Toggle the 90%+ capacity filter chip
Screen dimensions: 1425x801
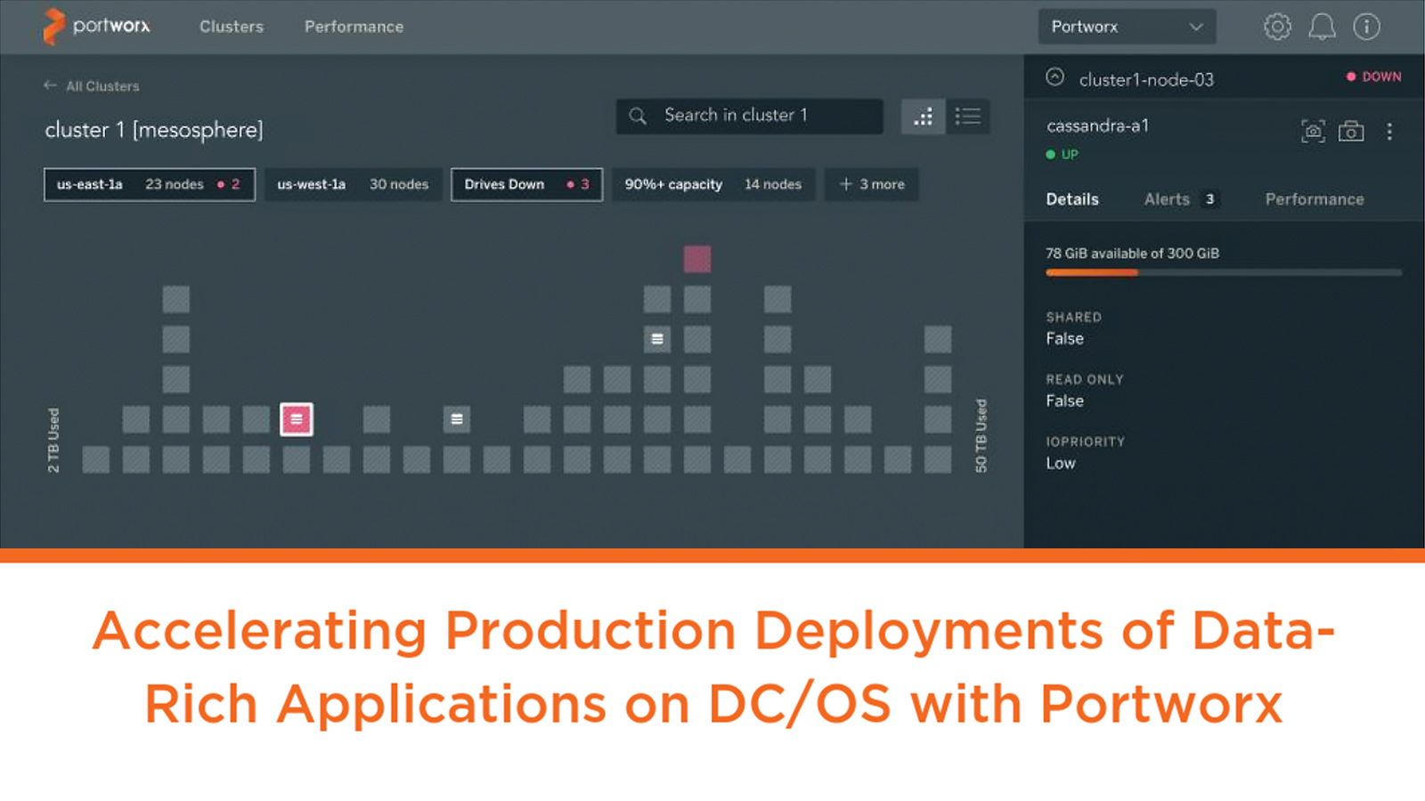pyautogui.click(x=712, y=184)
